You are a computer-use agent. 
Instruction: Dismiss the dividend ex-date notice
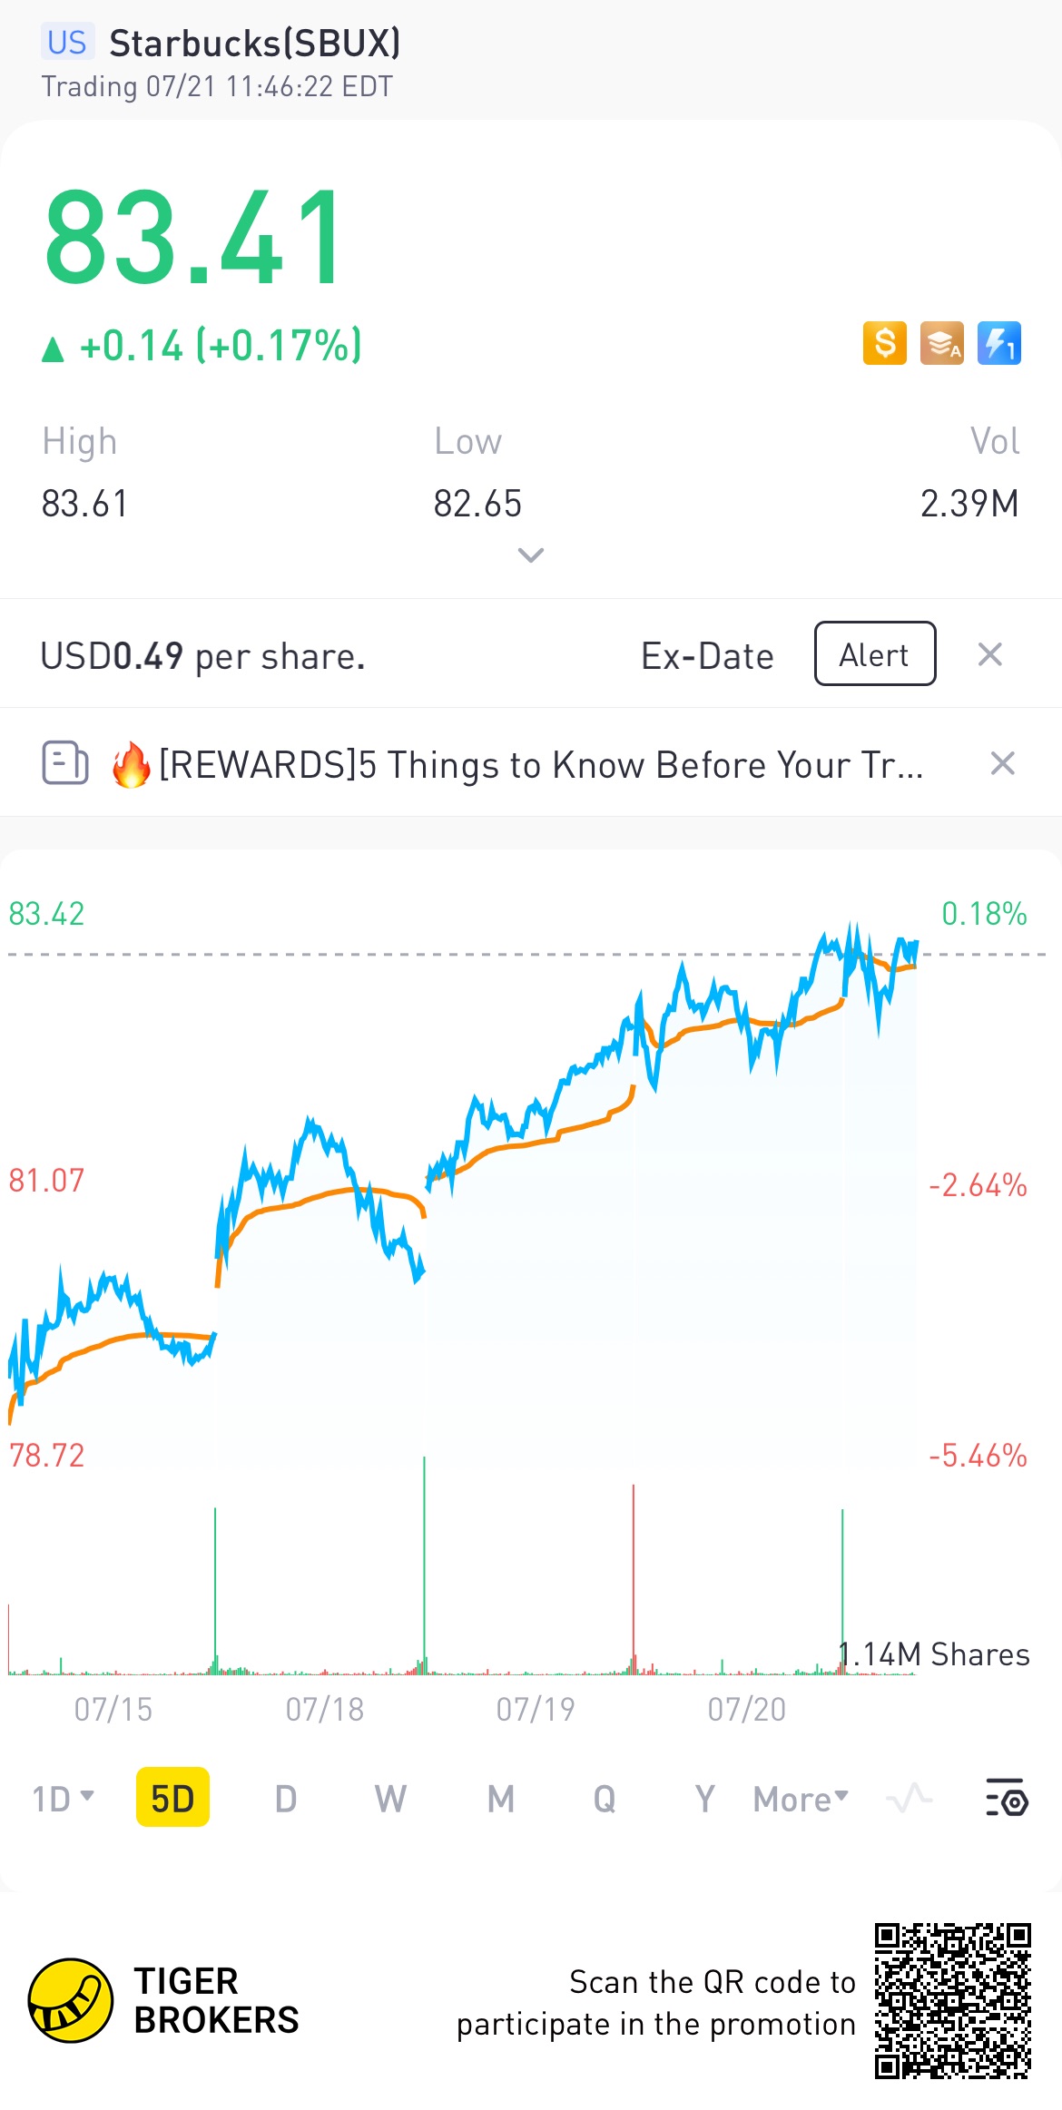[990, 654]
